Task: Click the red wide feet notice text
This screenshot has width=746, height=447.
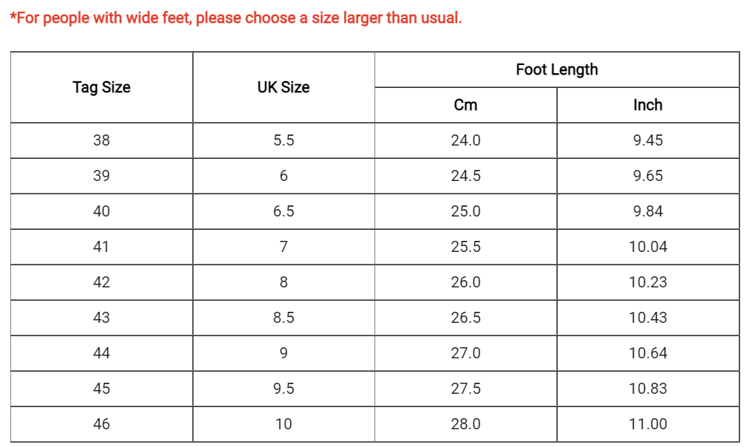Action: (x=236, y=18)
